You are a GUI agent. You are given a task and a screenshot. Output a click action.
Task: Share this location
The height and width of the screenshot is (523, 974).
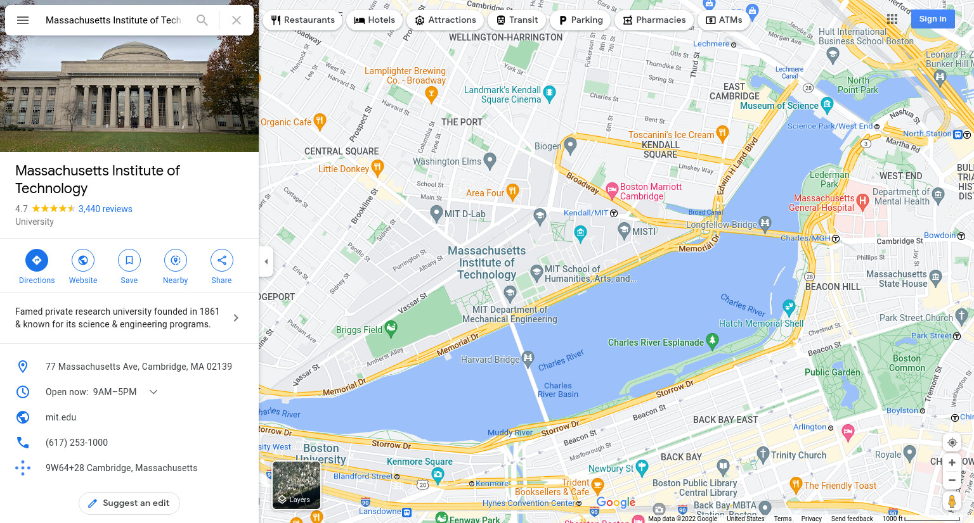(222, 260)
